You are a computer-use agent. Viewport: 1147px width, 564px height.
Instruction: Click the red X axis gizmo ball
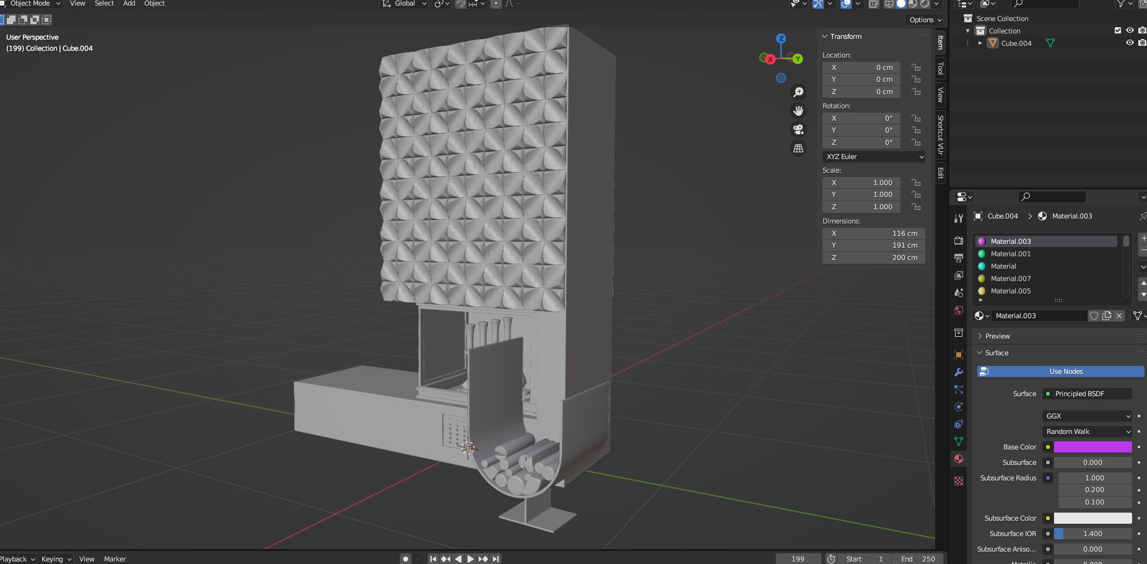pos(770,59)
